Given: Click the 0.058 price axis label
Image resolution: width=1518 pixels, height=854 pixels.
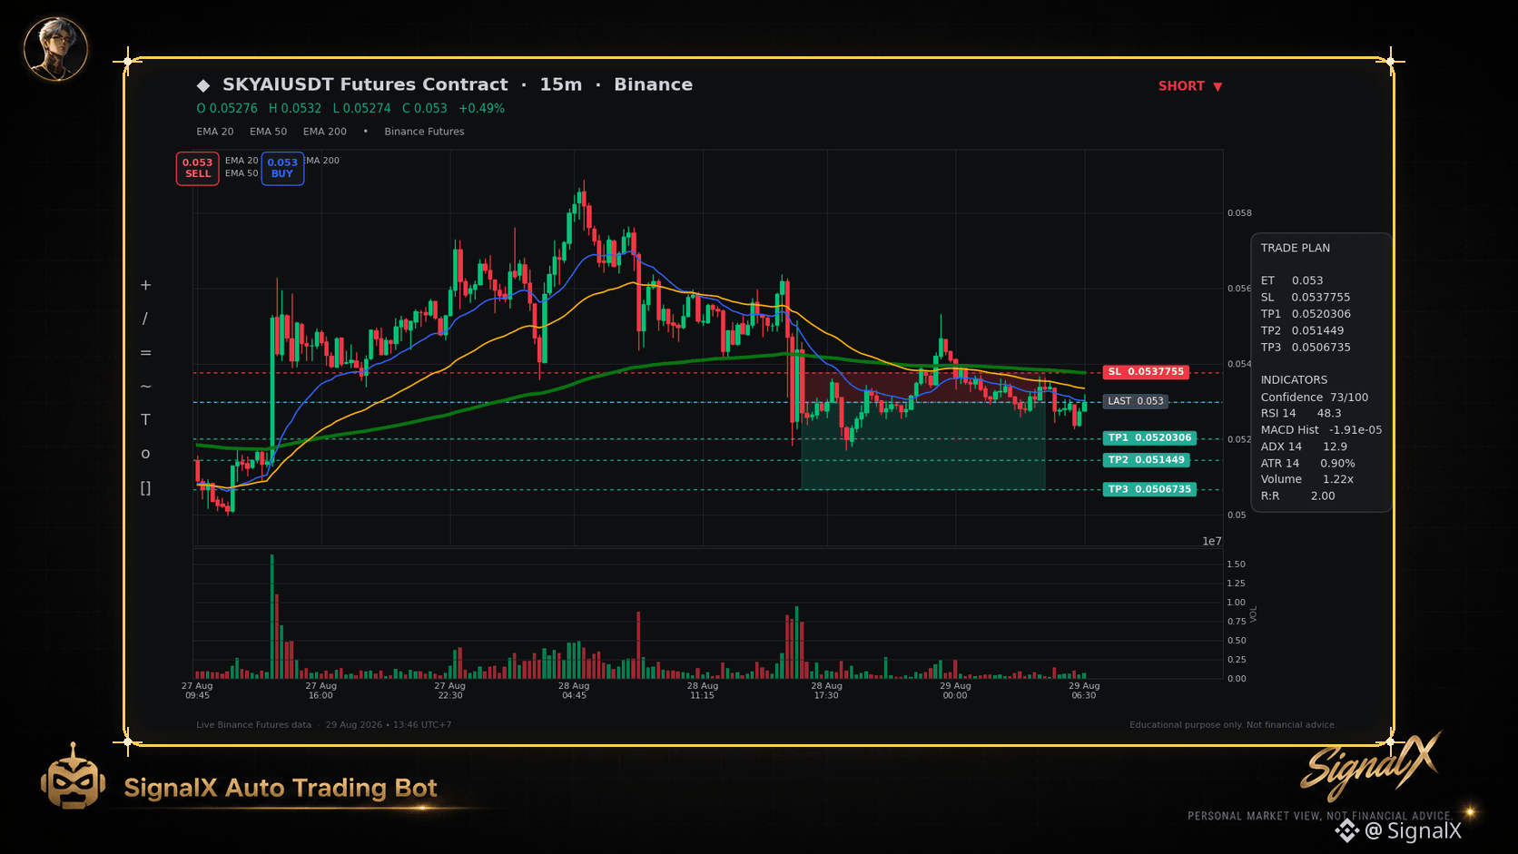Looking at the screenshot, I should [1239, 213].
